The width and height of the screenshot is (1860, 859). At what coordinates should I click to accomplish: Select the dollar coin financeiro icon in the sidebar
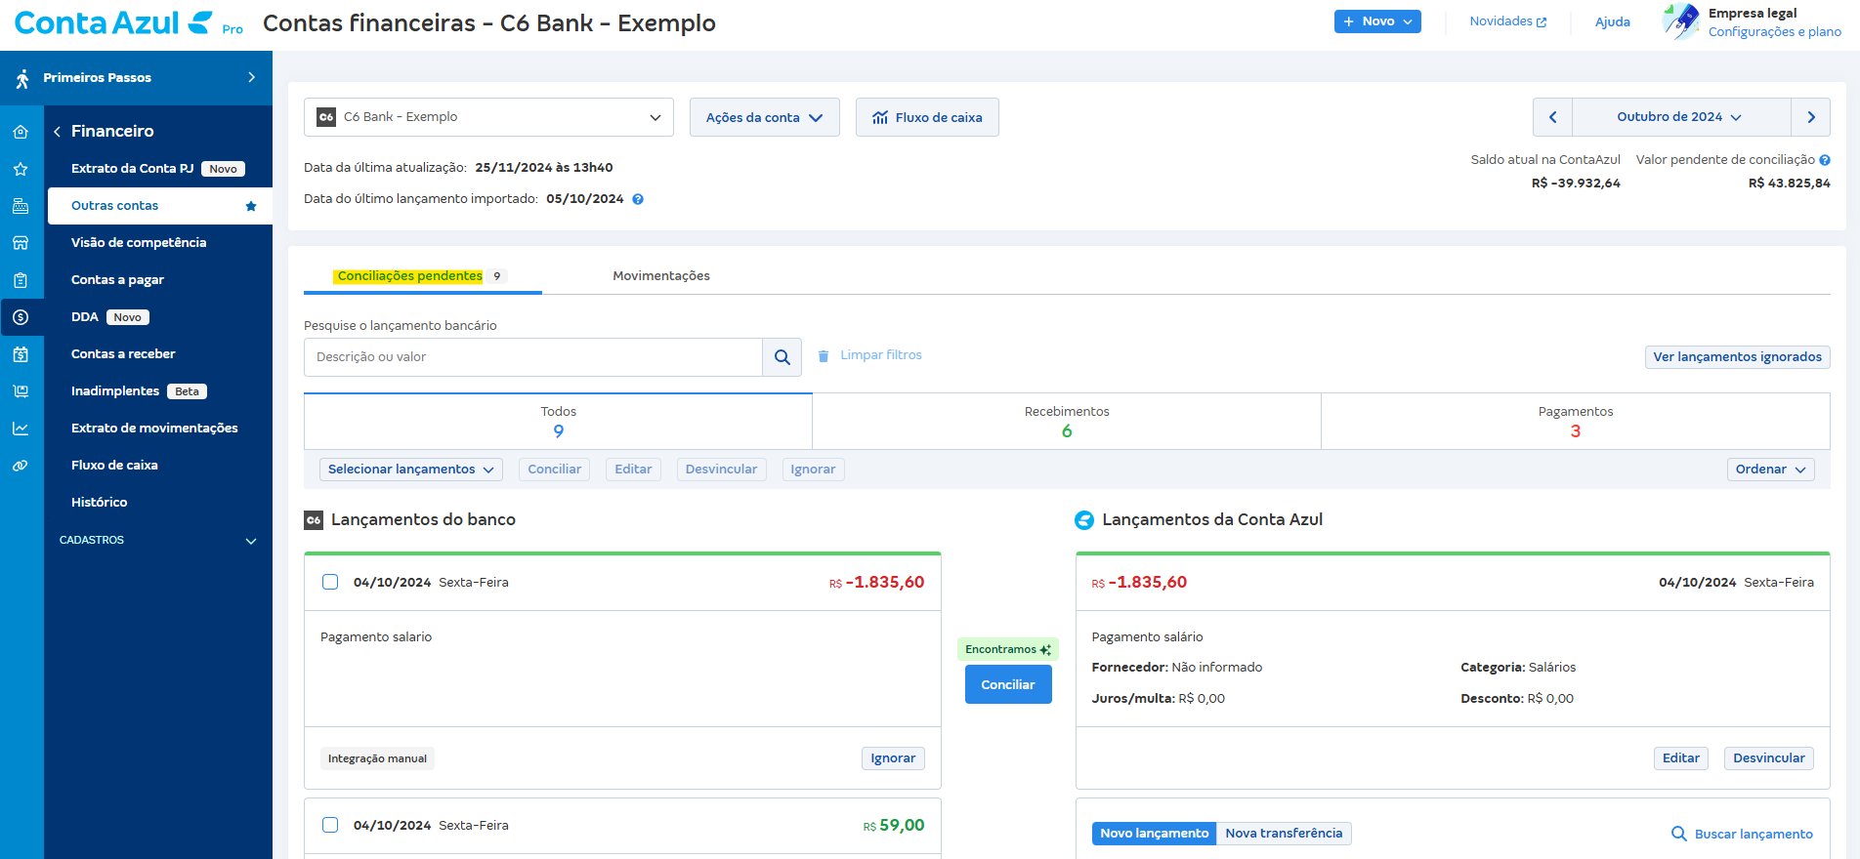point(21,317)
